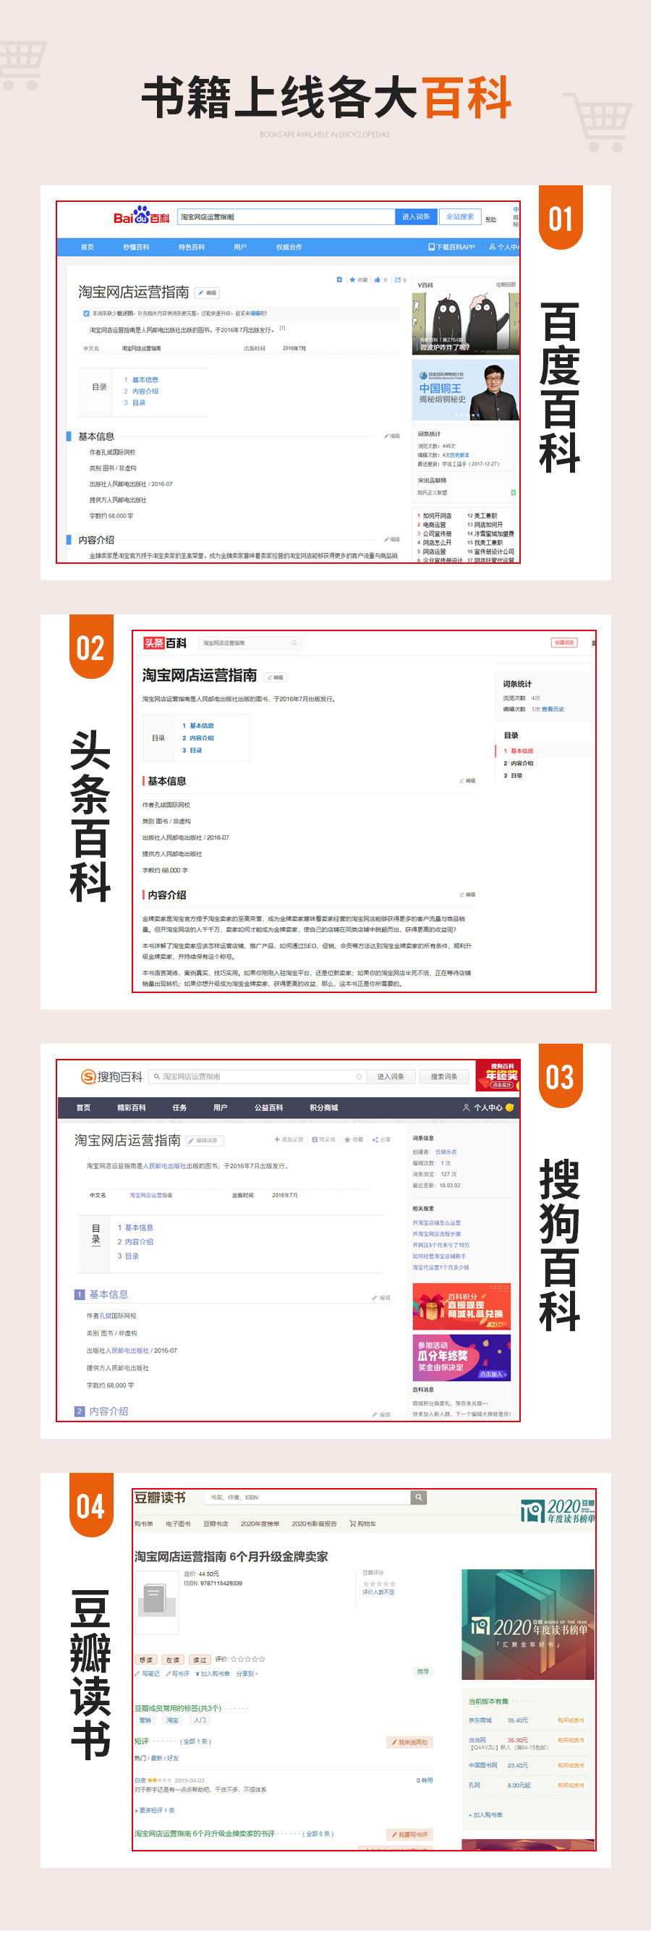The width and height of the screenshot is (651, 1939).
Task: Mark the book as 读过 on Douban
Action: click(200, 1659)
